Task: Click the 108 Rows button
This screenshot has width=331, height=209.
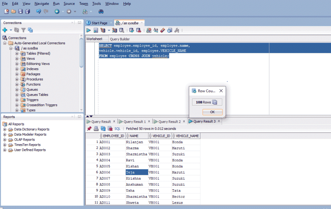Action: (x=207, y=102)
